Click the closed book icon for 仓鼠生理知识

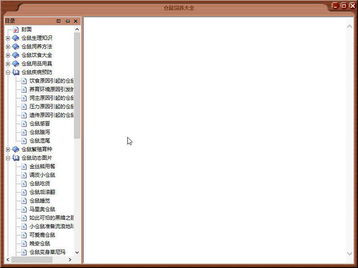(16, 38)
